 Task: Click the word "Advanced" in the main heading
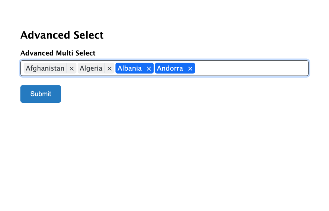45,35
